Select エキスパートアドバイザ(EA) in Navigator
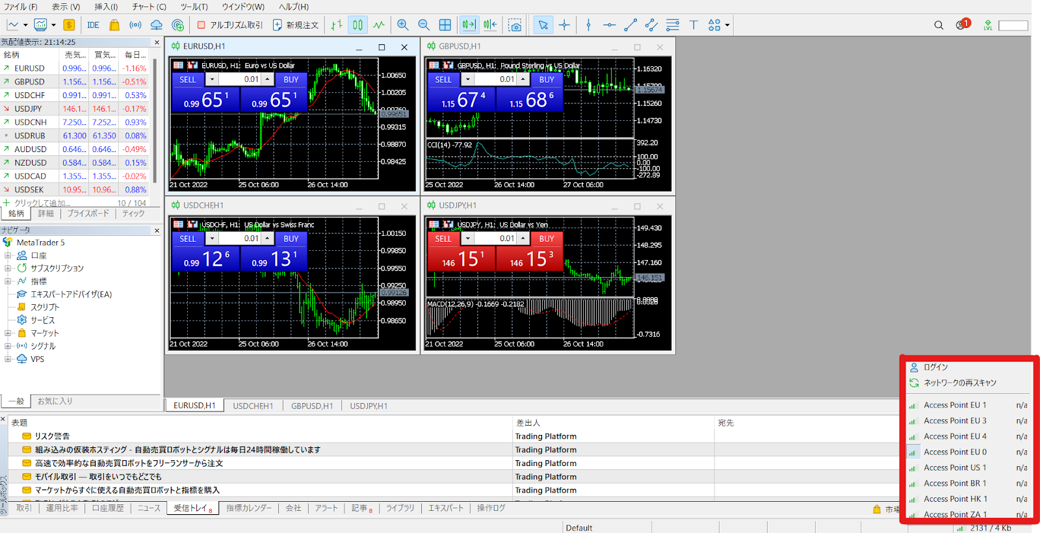Screen dimensions: 1040x533 (71, 294)
